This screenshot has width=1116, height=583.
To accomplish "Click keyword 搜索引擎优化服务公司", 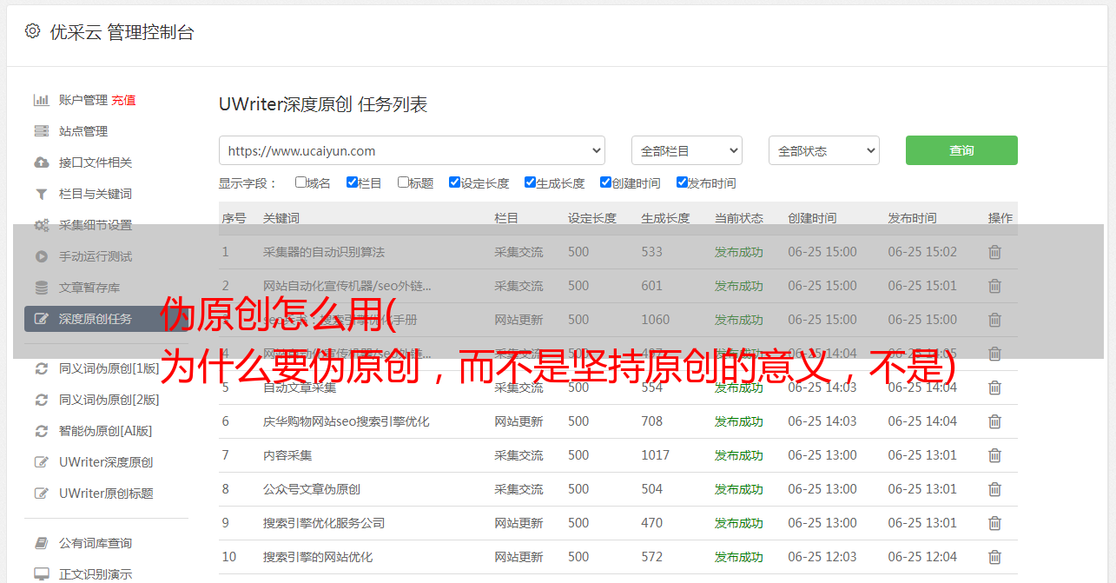I will click(324, 523).
